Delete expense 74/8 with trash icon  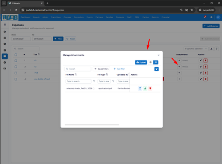(206, 73)
